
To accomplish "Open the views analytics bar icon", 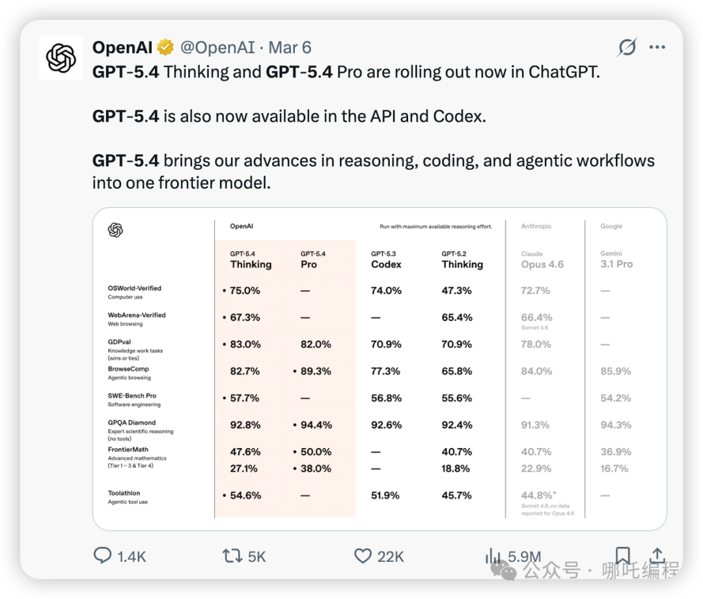I will (x=493, y=555).
